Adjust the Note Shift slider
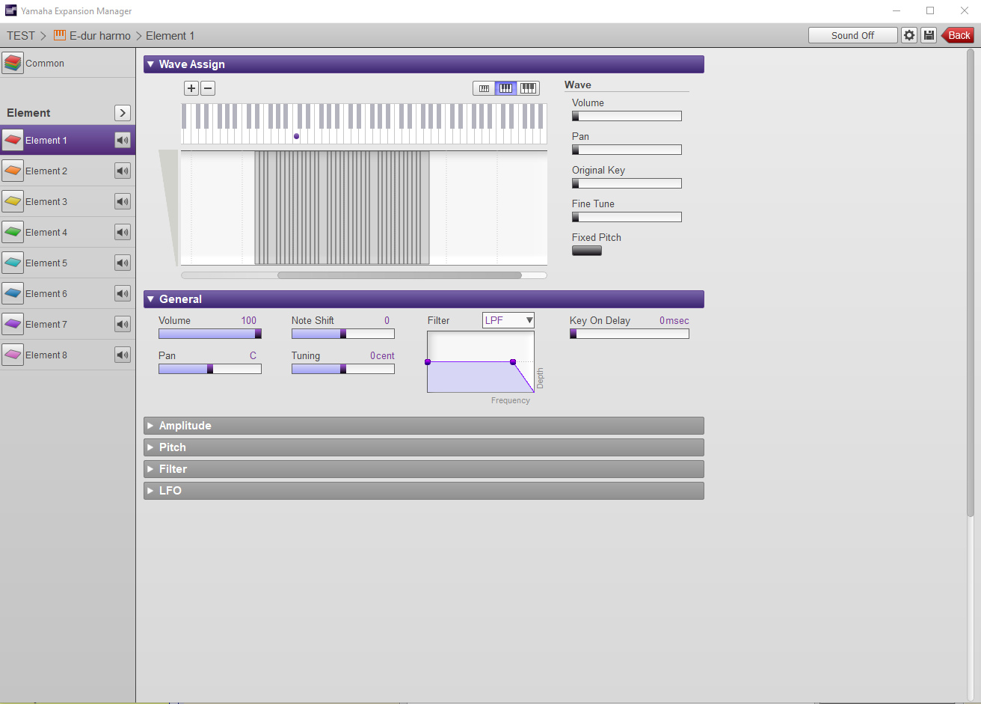981x704 pixels. [343, 334]
